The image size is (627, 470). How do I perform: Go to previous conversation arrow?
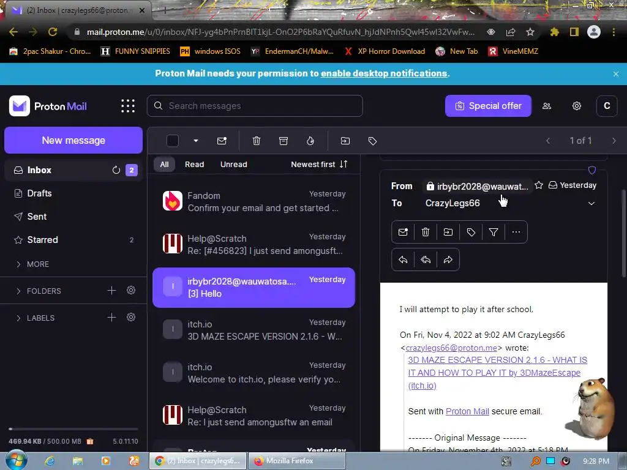click(x=548, y=141)
